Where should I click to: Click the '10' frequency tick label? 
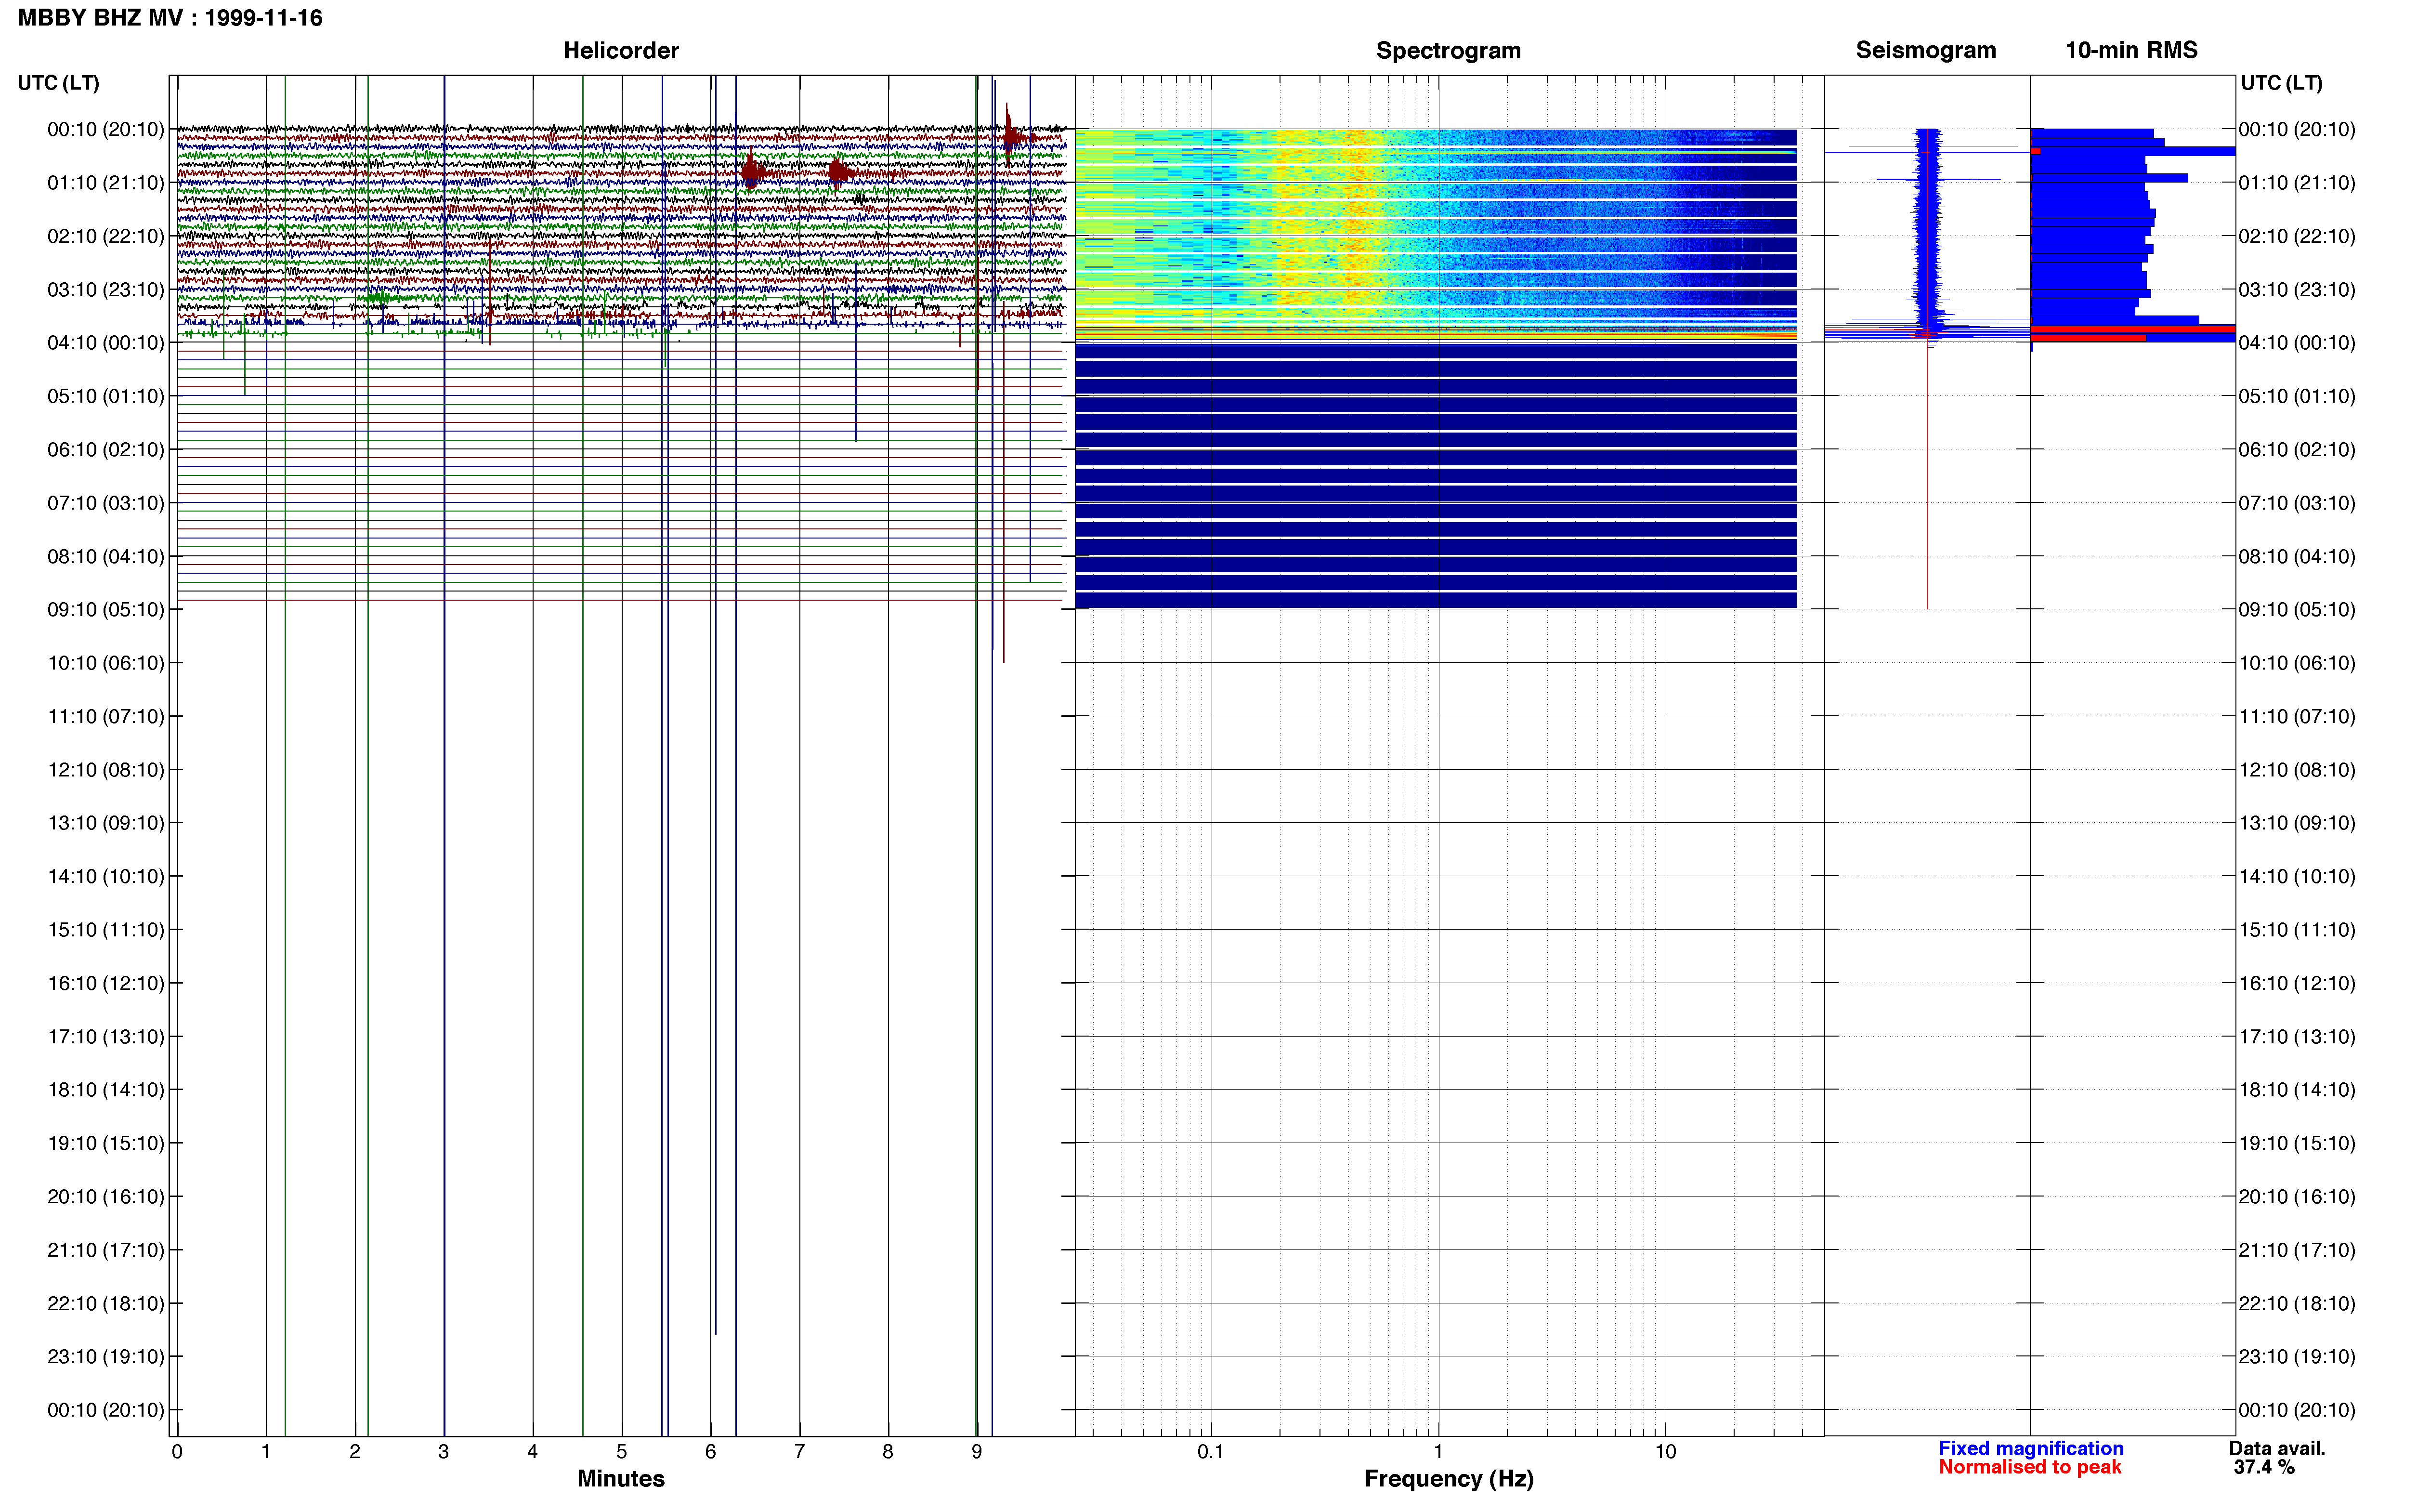(1665, 1451)
